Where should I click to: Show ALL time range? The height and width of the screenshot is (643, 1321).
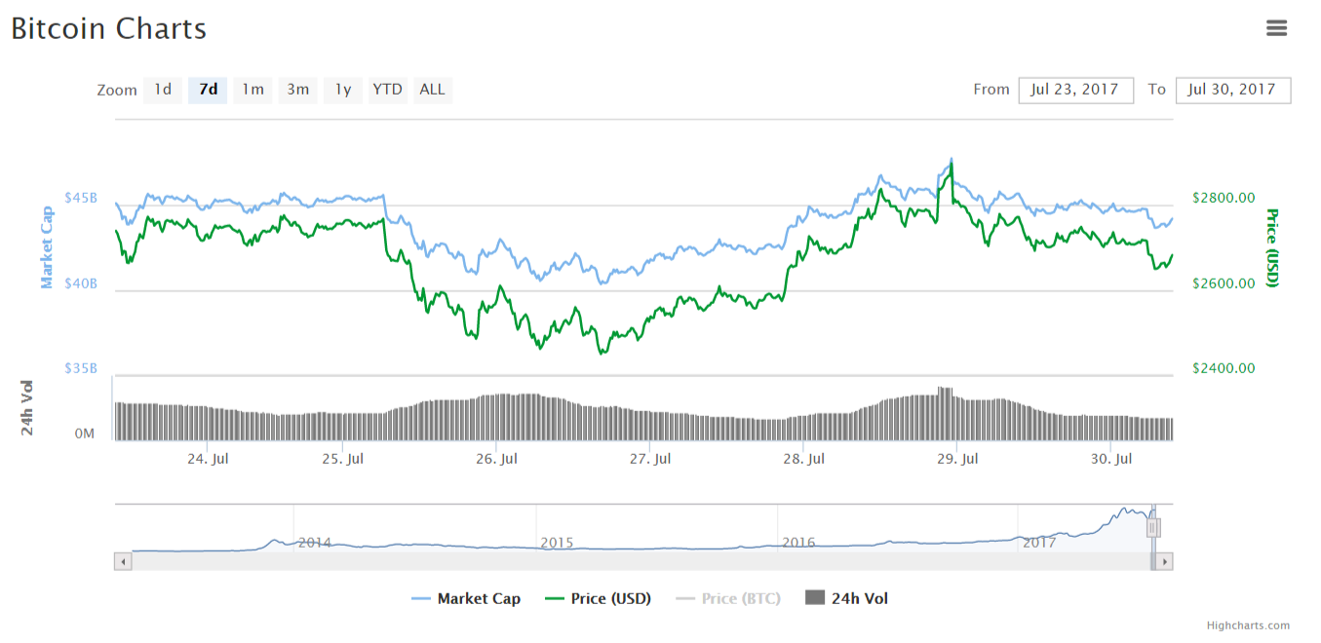432,90
